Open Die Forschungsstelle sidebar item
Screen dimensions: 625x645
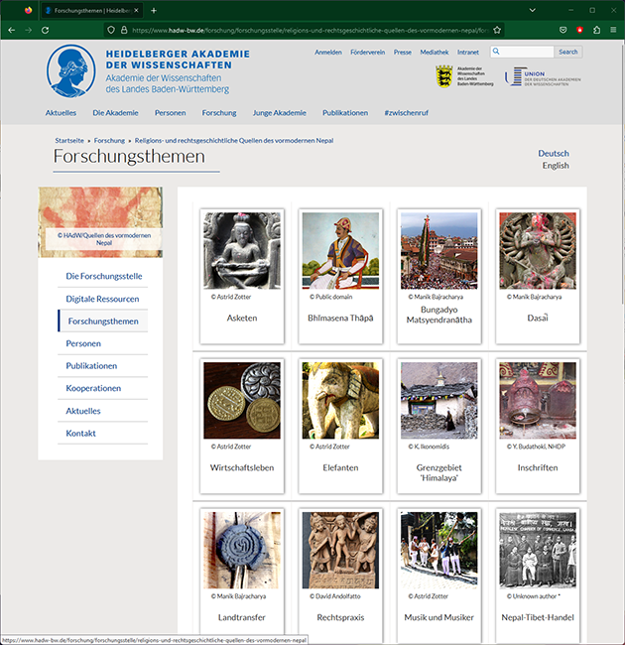pos(104,276)
